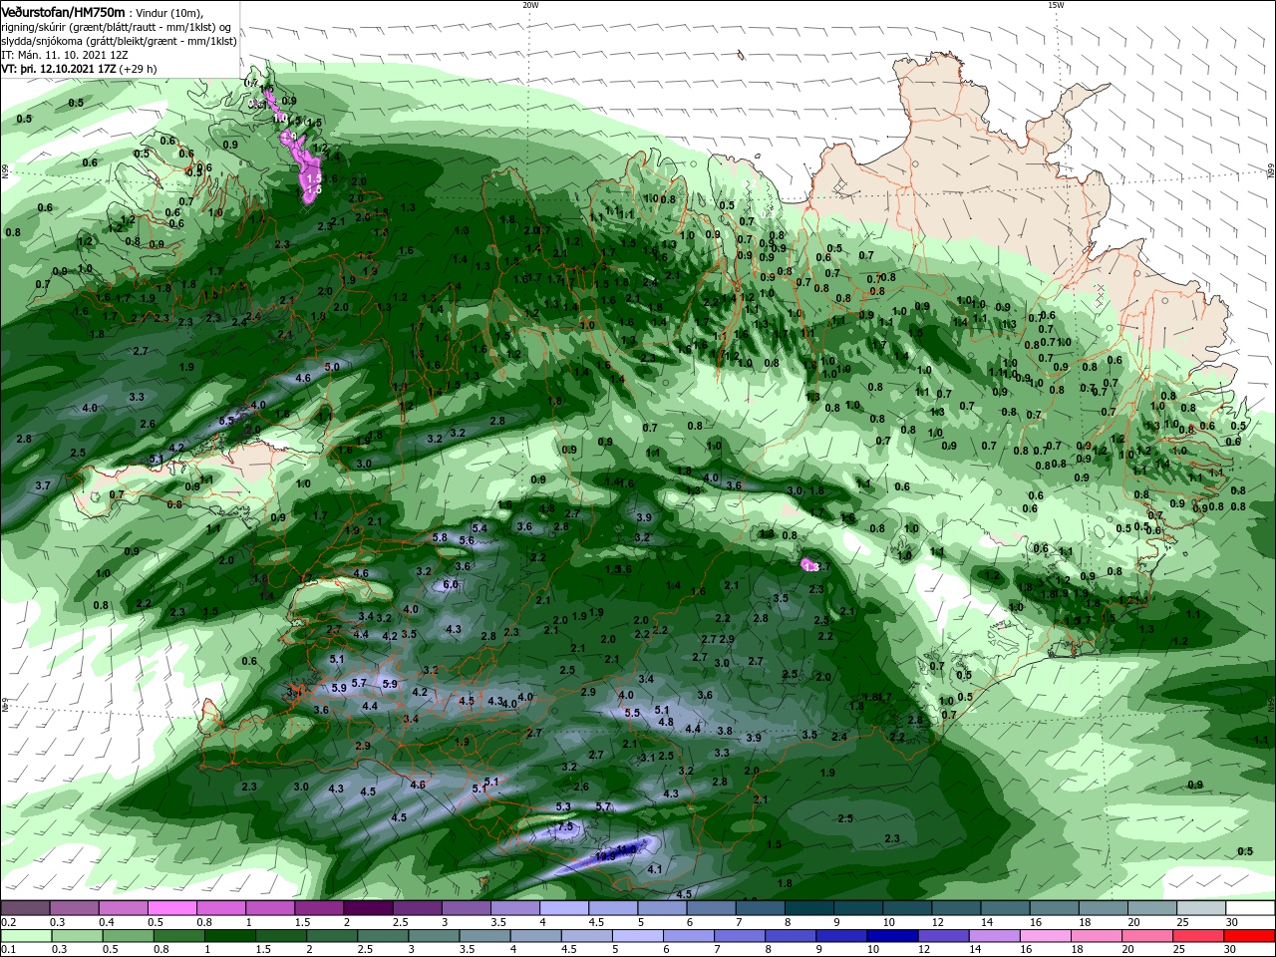
Task: Click the '10.9' precipitation value on the map
Action: coord(604,855)
